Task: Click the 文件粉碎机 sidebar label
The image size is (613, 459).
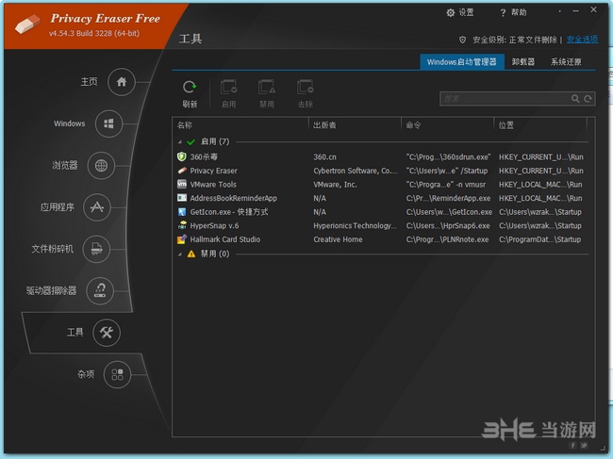Action: [53, 249]
